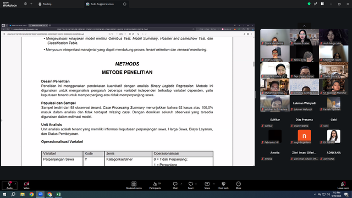Click minus icon on Andri Anggoro's screen tab
The image size is (352, 198).
125,4
